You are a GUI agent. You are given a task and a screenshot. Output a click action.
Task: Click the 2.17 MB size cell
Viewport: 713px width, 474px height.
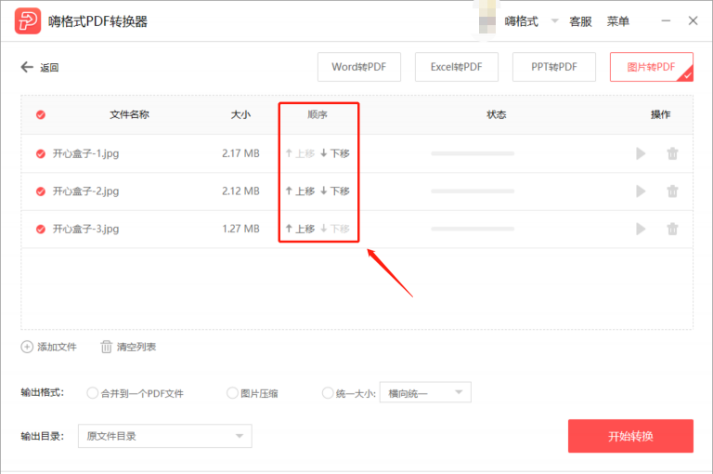240,153
